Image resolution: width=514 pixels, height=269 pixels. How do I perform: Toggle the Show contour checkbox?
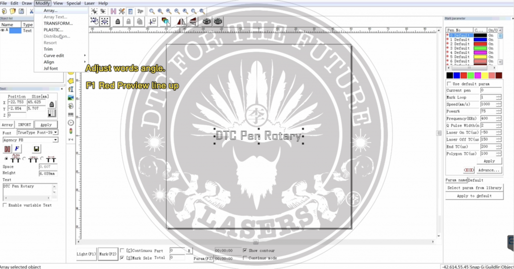[245, 250]
